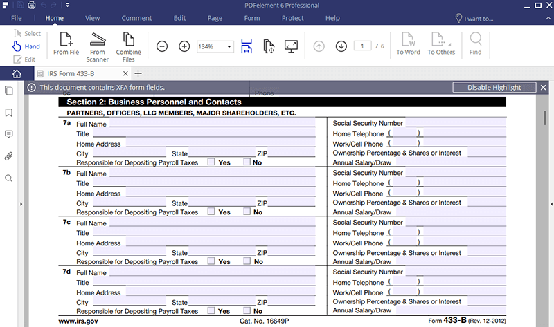Click the redo arrow in title bar
This screenshot has width=554, height=327.
point(53,5)
